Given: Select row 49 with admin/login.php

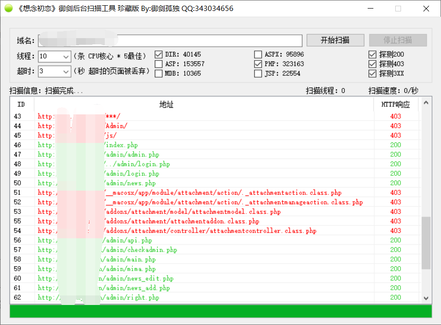Looking at the screenshot, I should 215,173.
